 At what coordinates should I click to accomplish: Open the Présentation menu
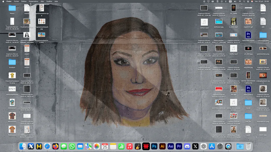pyautogui.click(x=34, y=1)
